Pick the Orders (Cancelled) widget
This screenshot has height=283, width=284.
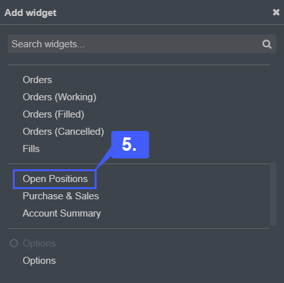click(x=63, y=132)
